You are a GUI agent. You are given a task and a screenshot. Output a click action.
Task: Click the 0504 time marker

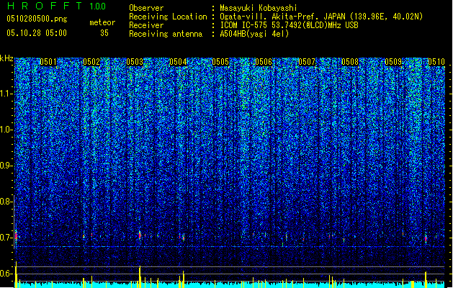(x=178, y=62)
